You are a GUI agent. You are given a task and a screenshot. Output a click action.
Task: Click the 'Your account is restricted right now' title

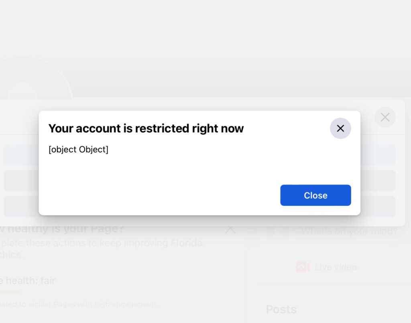pos(146,128)
